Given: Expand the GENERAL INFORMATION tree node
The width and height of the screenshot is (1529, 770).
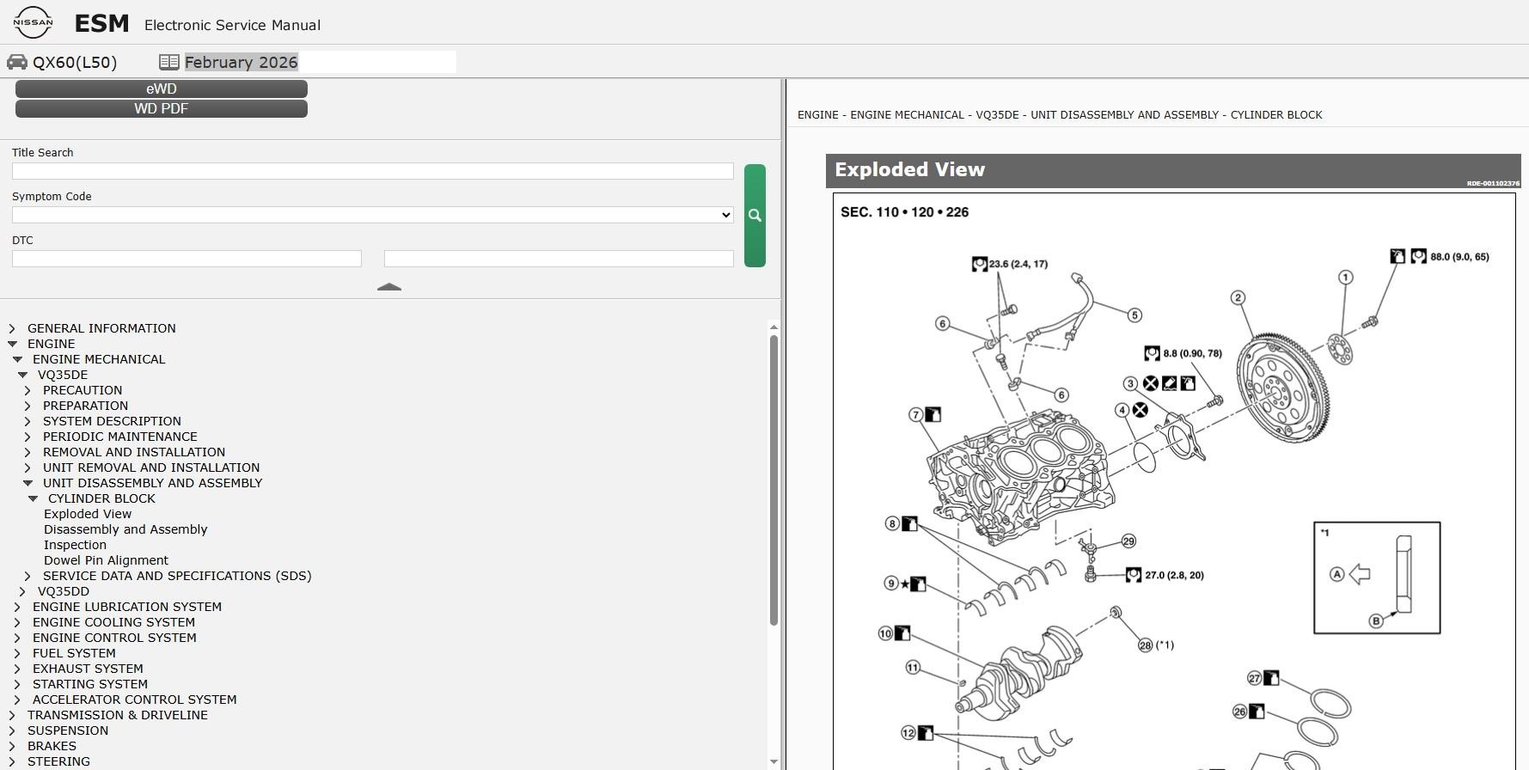Looking at the screenshot, I should click(x=12, y=328).
